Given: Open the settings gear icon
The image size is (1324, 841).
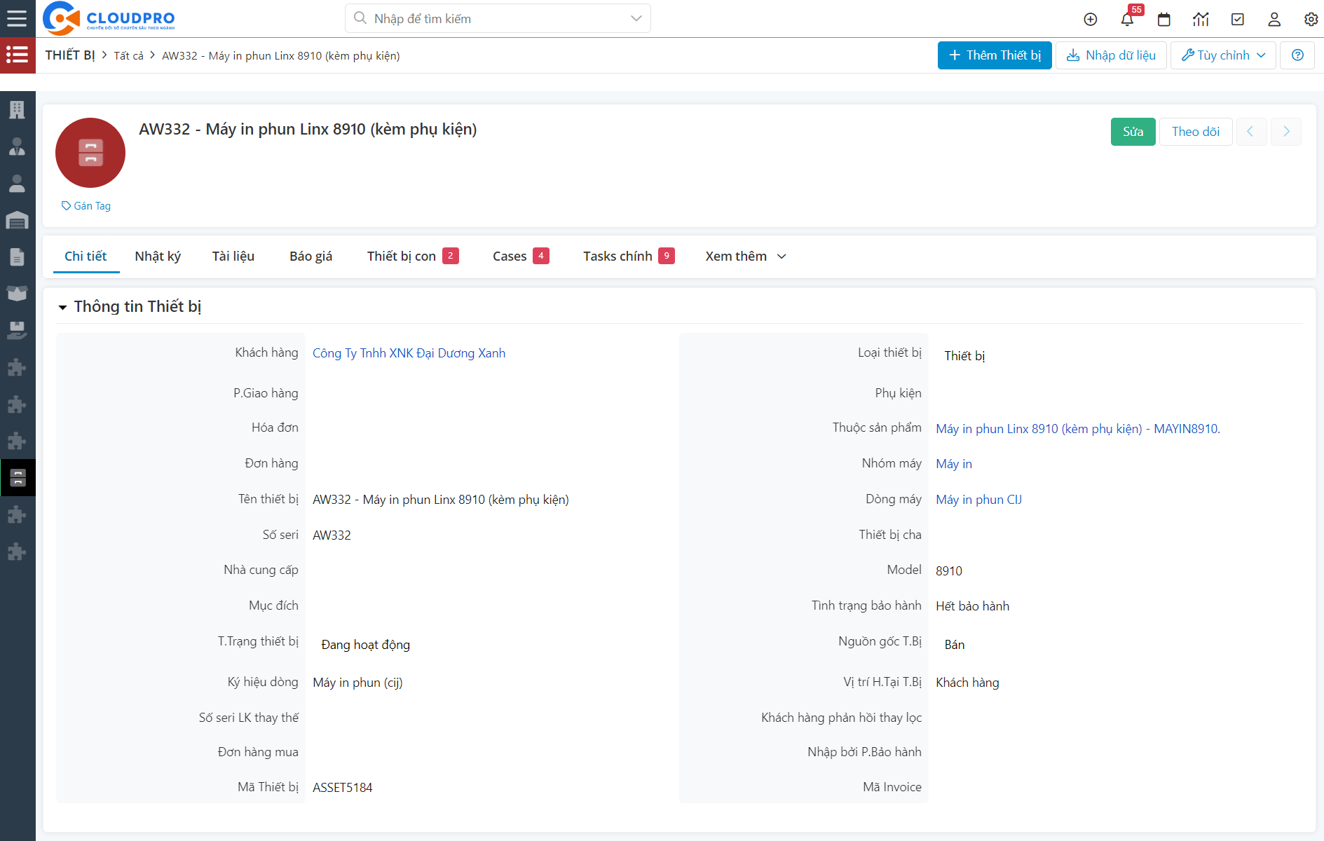Looking at the screenshot, I should (x=1311, y=19).
